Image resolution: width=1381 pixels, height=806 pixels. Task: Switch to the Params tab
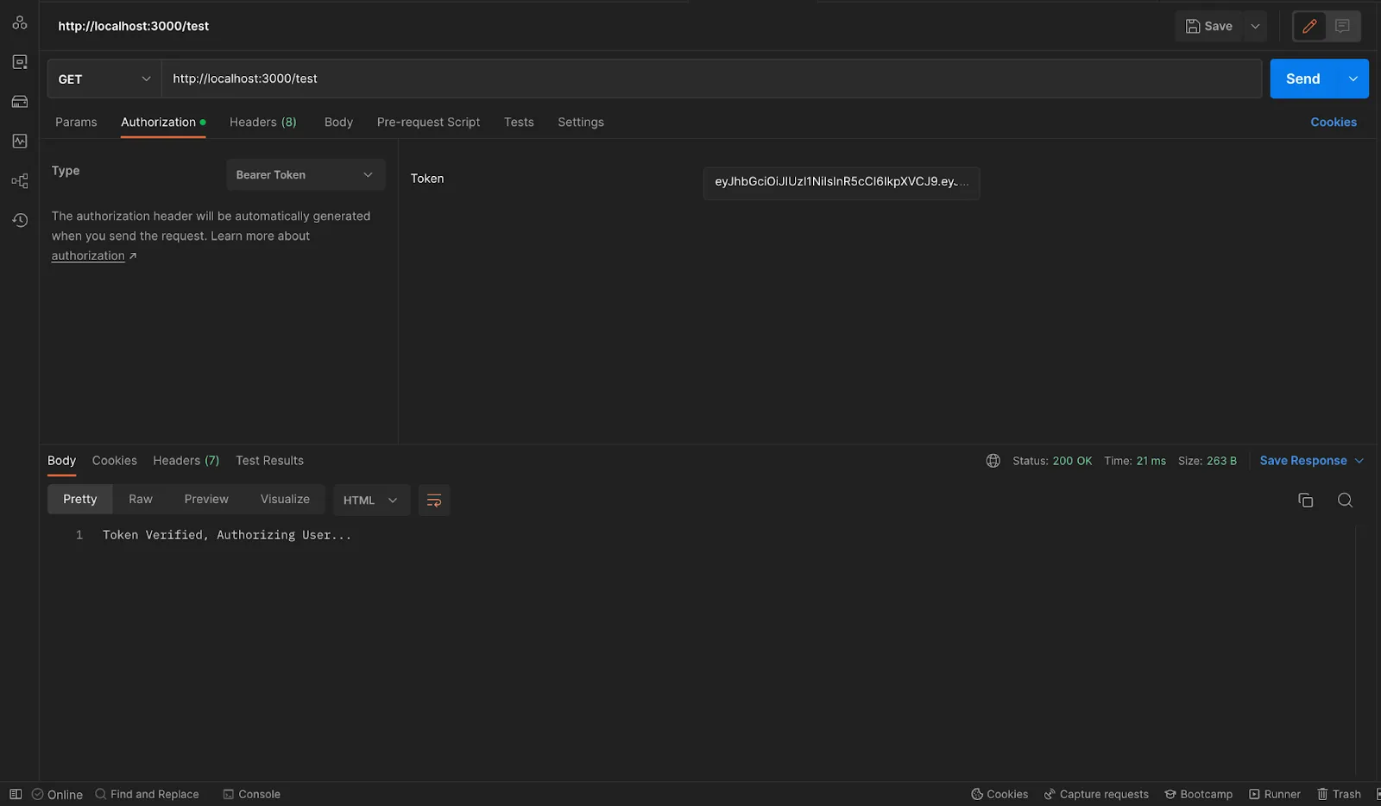(x=76, y=123)
